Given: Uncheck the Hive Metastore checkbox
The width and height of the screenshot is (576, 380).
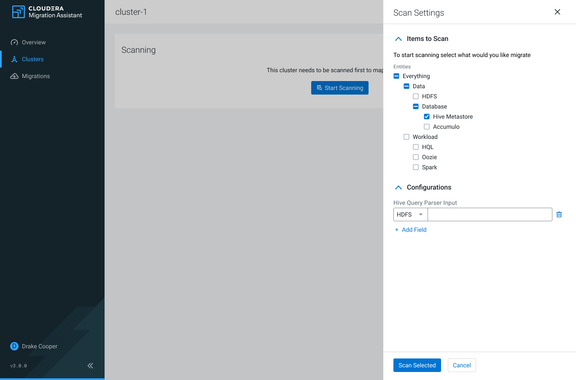Looking at the screenshot, I should 427,117.
